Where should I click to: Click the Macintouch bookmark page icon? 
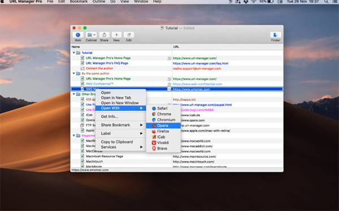pyautogui.click(x=82, y=161)
